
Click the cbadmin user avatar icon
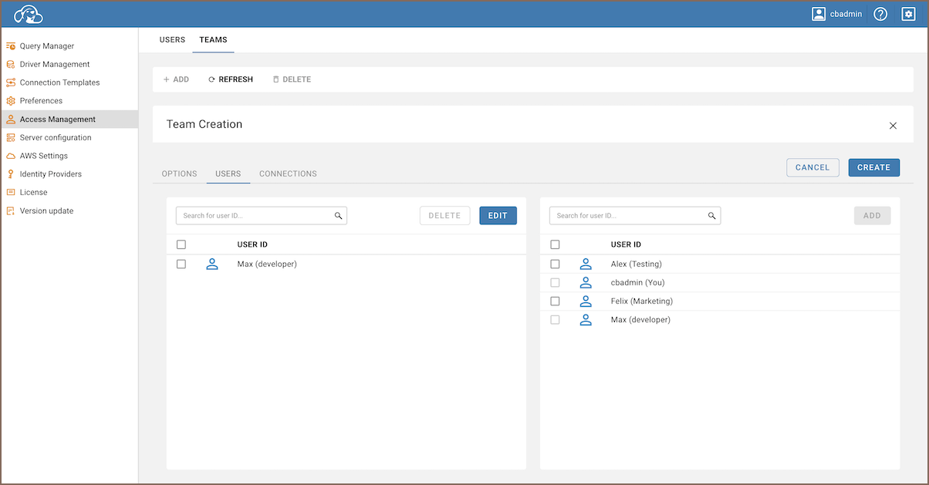click(819, 14)
